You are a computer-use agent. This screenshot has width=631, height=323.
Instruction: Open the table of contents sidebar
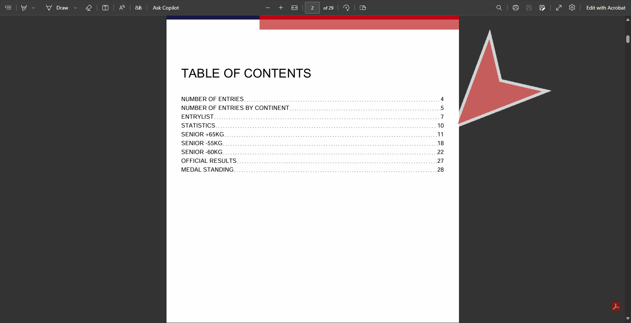(8, 8)
